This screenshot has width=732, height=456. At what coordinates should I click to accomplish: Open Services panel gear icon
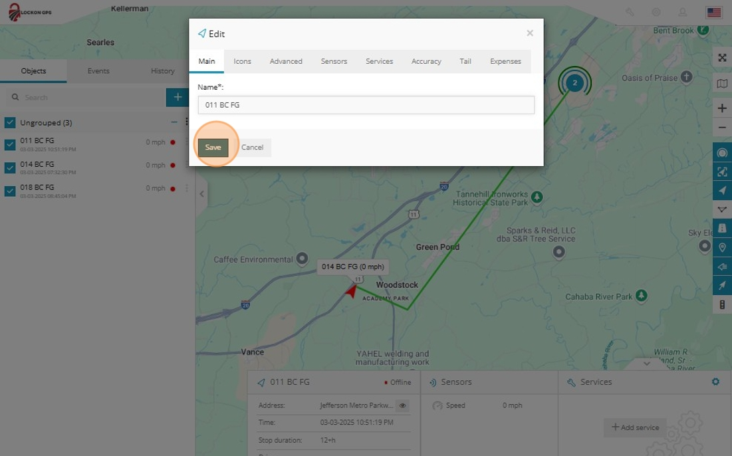[x=715, y=382]
